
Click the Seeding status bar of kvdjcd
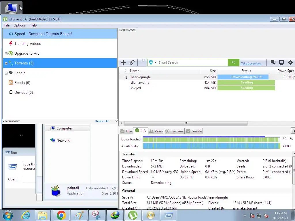point(246,88)
